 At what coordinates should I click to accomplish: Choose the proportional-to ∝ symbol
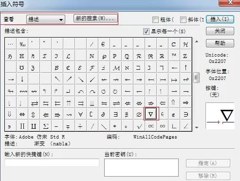click(x=151, y=126)
